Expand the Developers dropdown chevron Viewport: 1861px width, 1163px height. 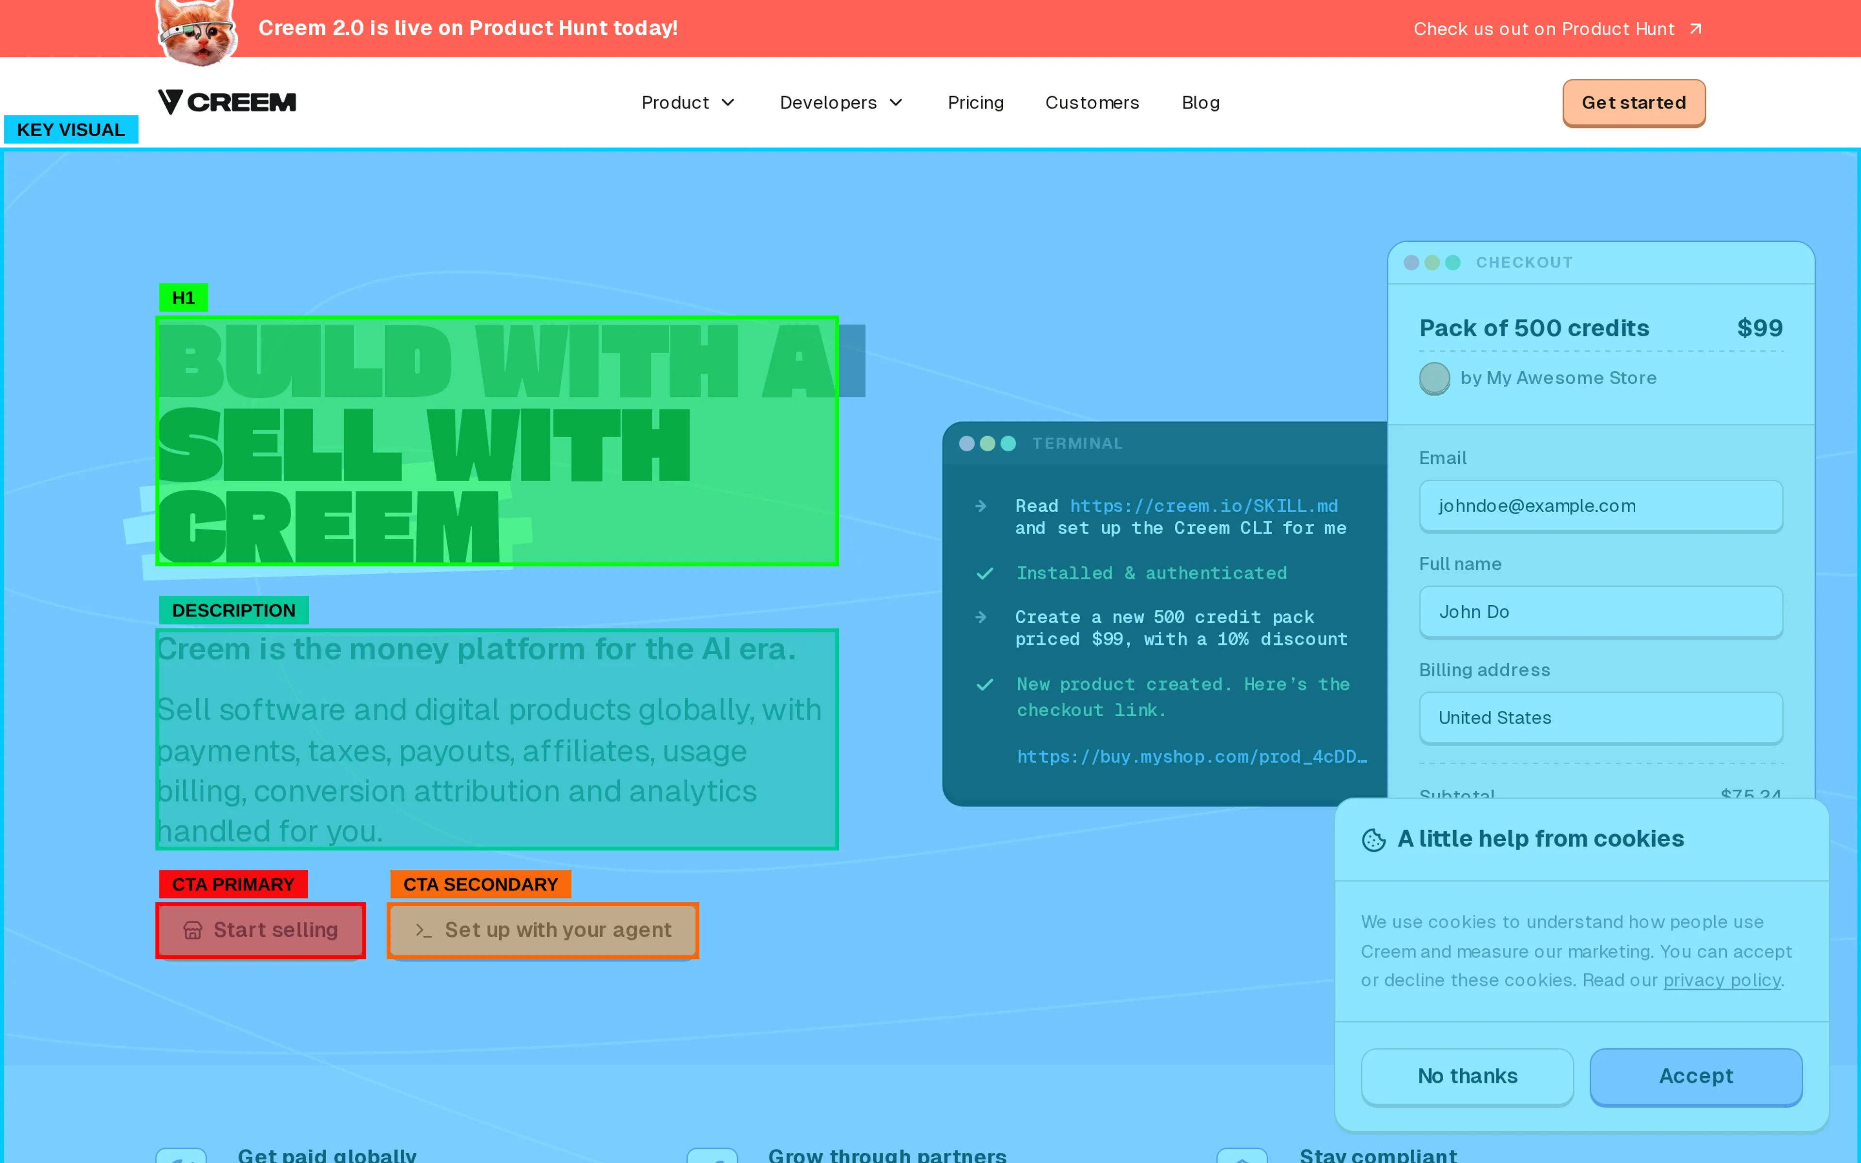click(x=896, y=102)
